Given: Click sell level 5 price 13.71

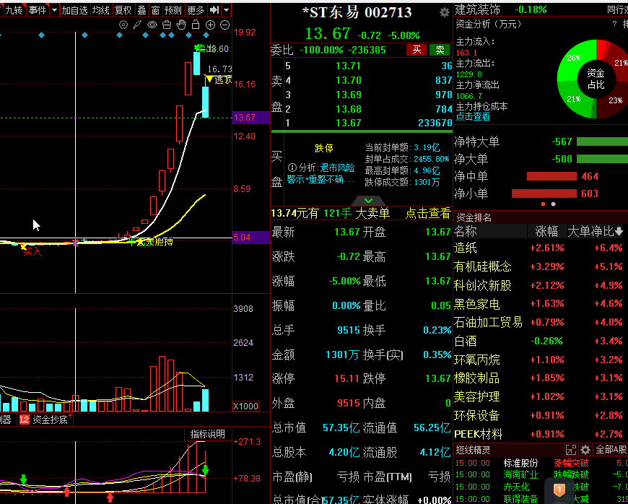Looking at the screenshot, I should point(348,66).
